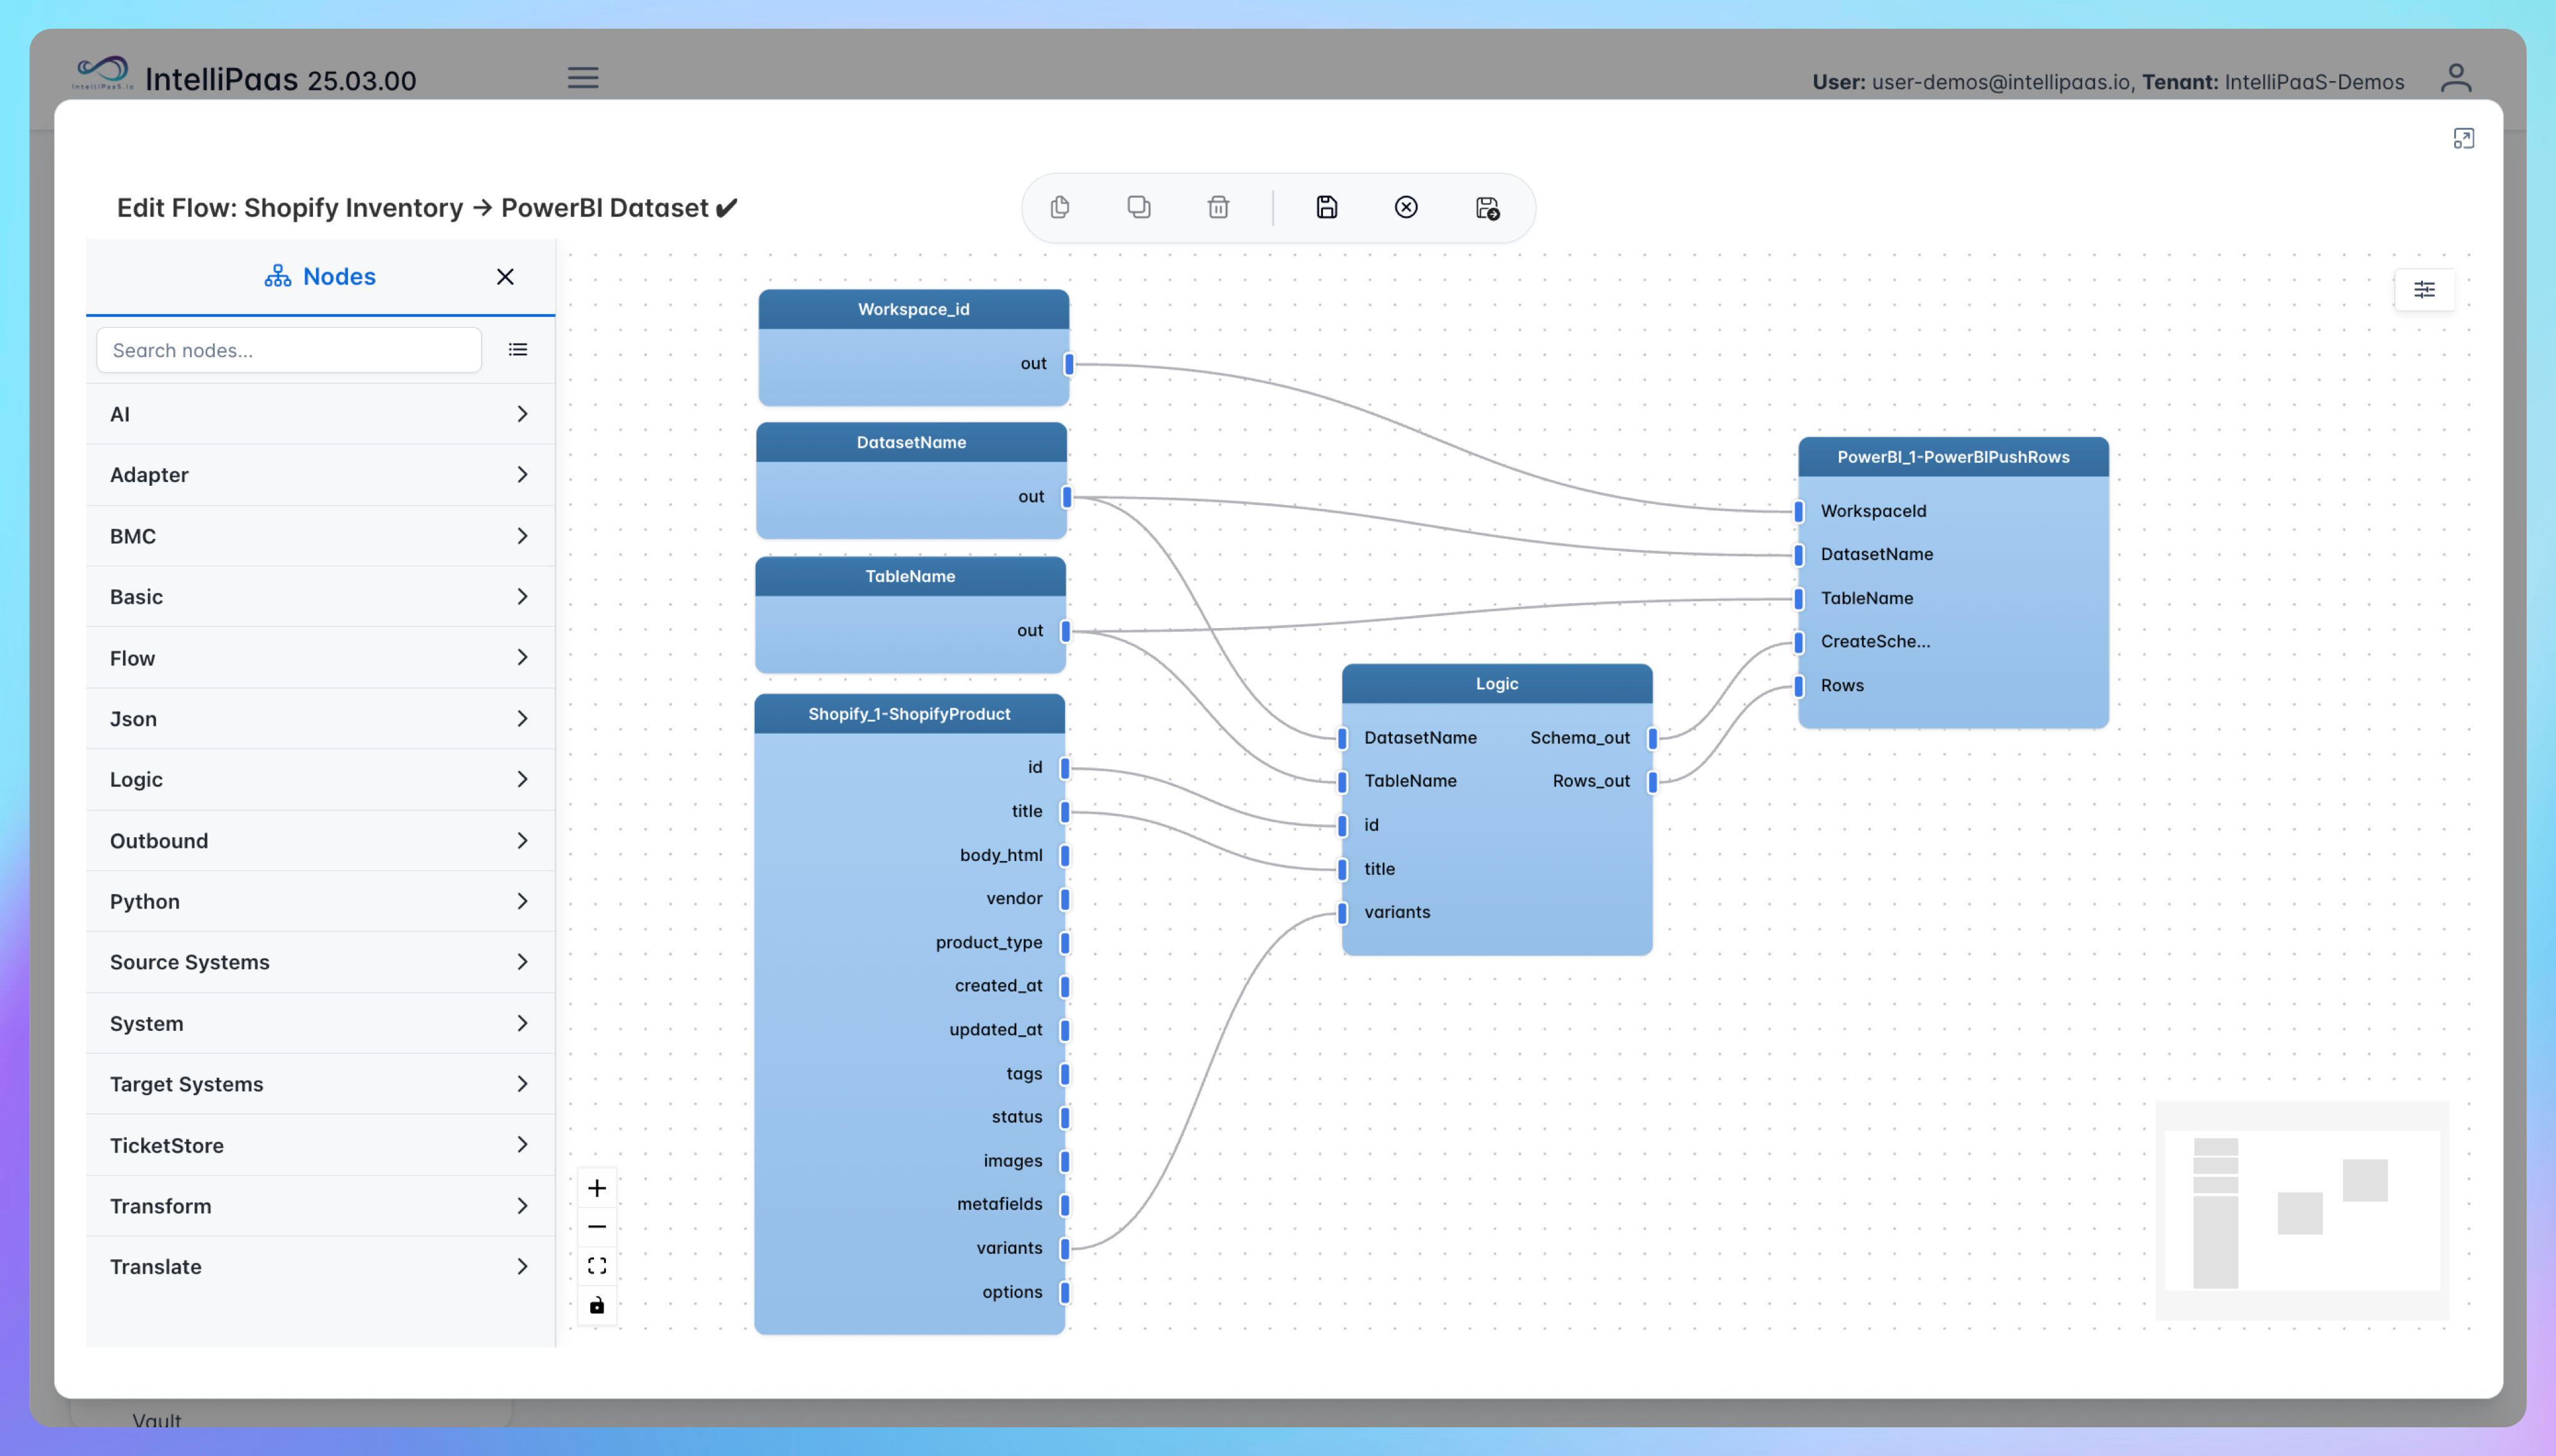Toggle the canvas lock interactivity button
The width and height of the screenshot is (2556, 1456).
[597, 1305]
